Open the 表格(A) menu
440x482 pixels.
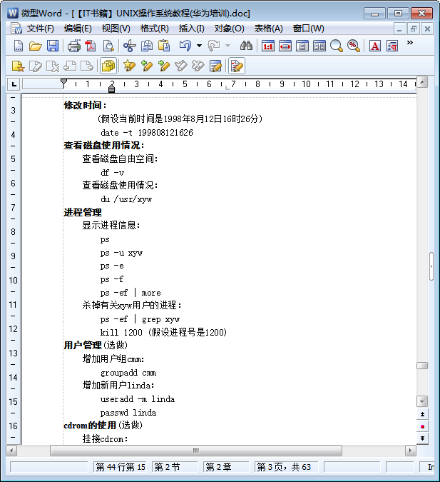point(268,29)
